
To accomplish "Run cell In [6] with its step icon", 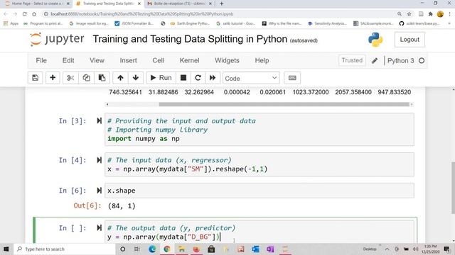I will 100,191.
